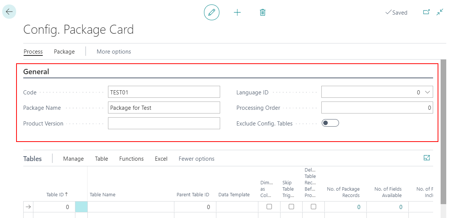Expand More options
459x218 pixels.
114,51
